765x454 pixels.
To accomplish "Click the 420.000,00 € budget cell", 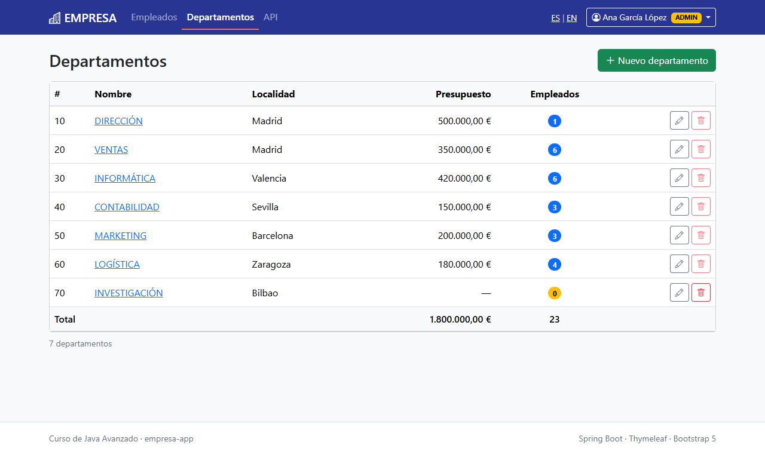I will click(464, 178).
